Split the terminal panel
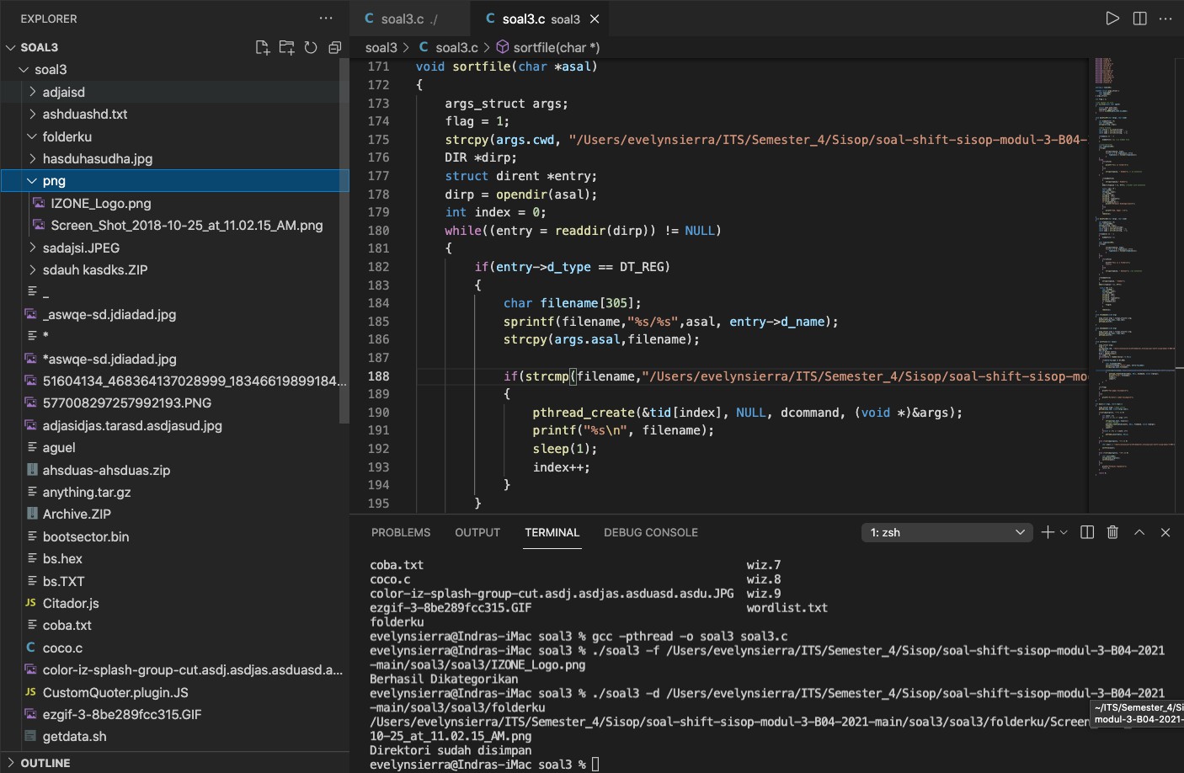Image resolution: width=1184 pixels, height=773 pixels. [1086, 532]
